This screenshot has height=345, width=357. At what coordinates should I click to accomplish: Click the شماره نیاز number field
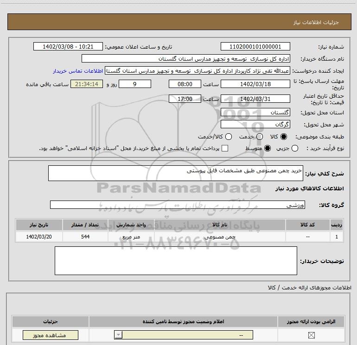(x=255, y=47)
